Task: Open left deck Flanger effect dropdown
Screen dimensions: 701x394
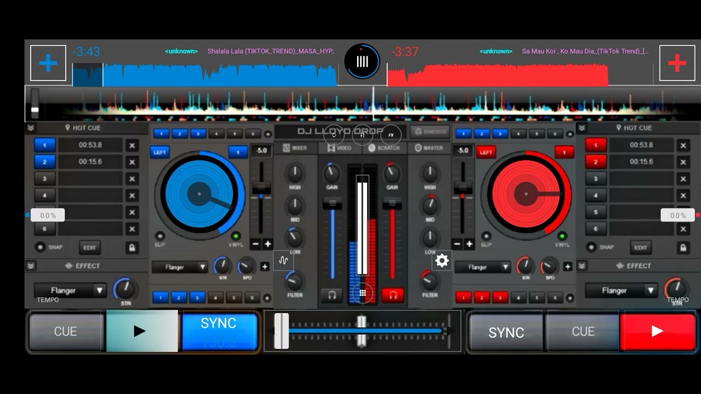Action: 180,267
